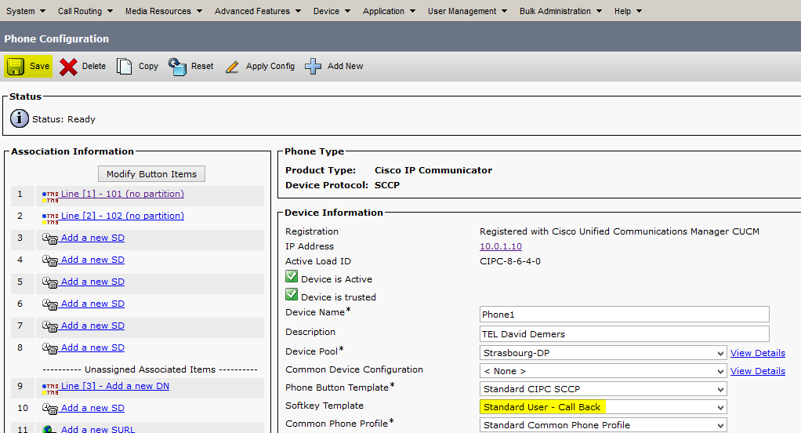The width and height of the screenshot is (801, 433).
Task: Open the Line [1] - 101 link
Action: point(122,194)
